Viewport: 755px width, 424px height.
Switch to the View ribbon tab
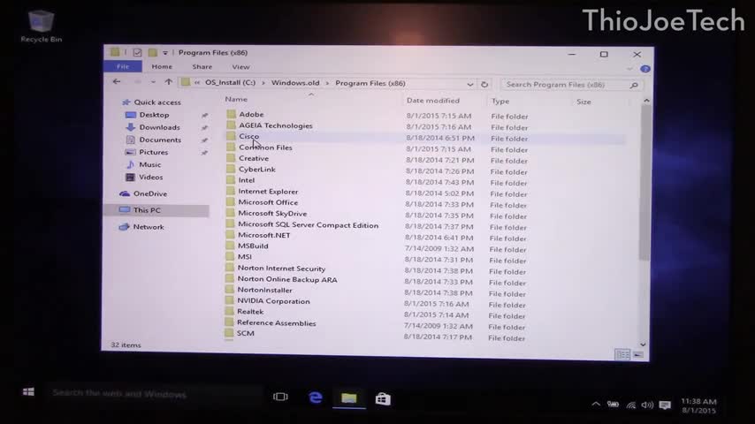coord(240,67)
